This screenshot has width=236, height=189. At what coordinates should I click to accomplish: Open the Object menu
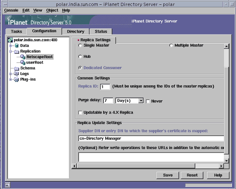(x=52, y=10)
